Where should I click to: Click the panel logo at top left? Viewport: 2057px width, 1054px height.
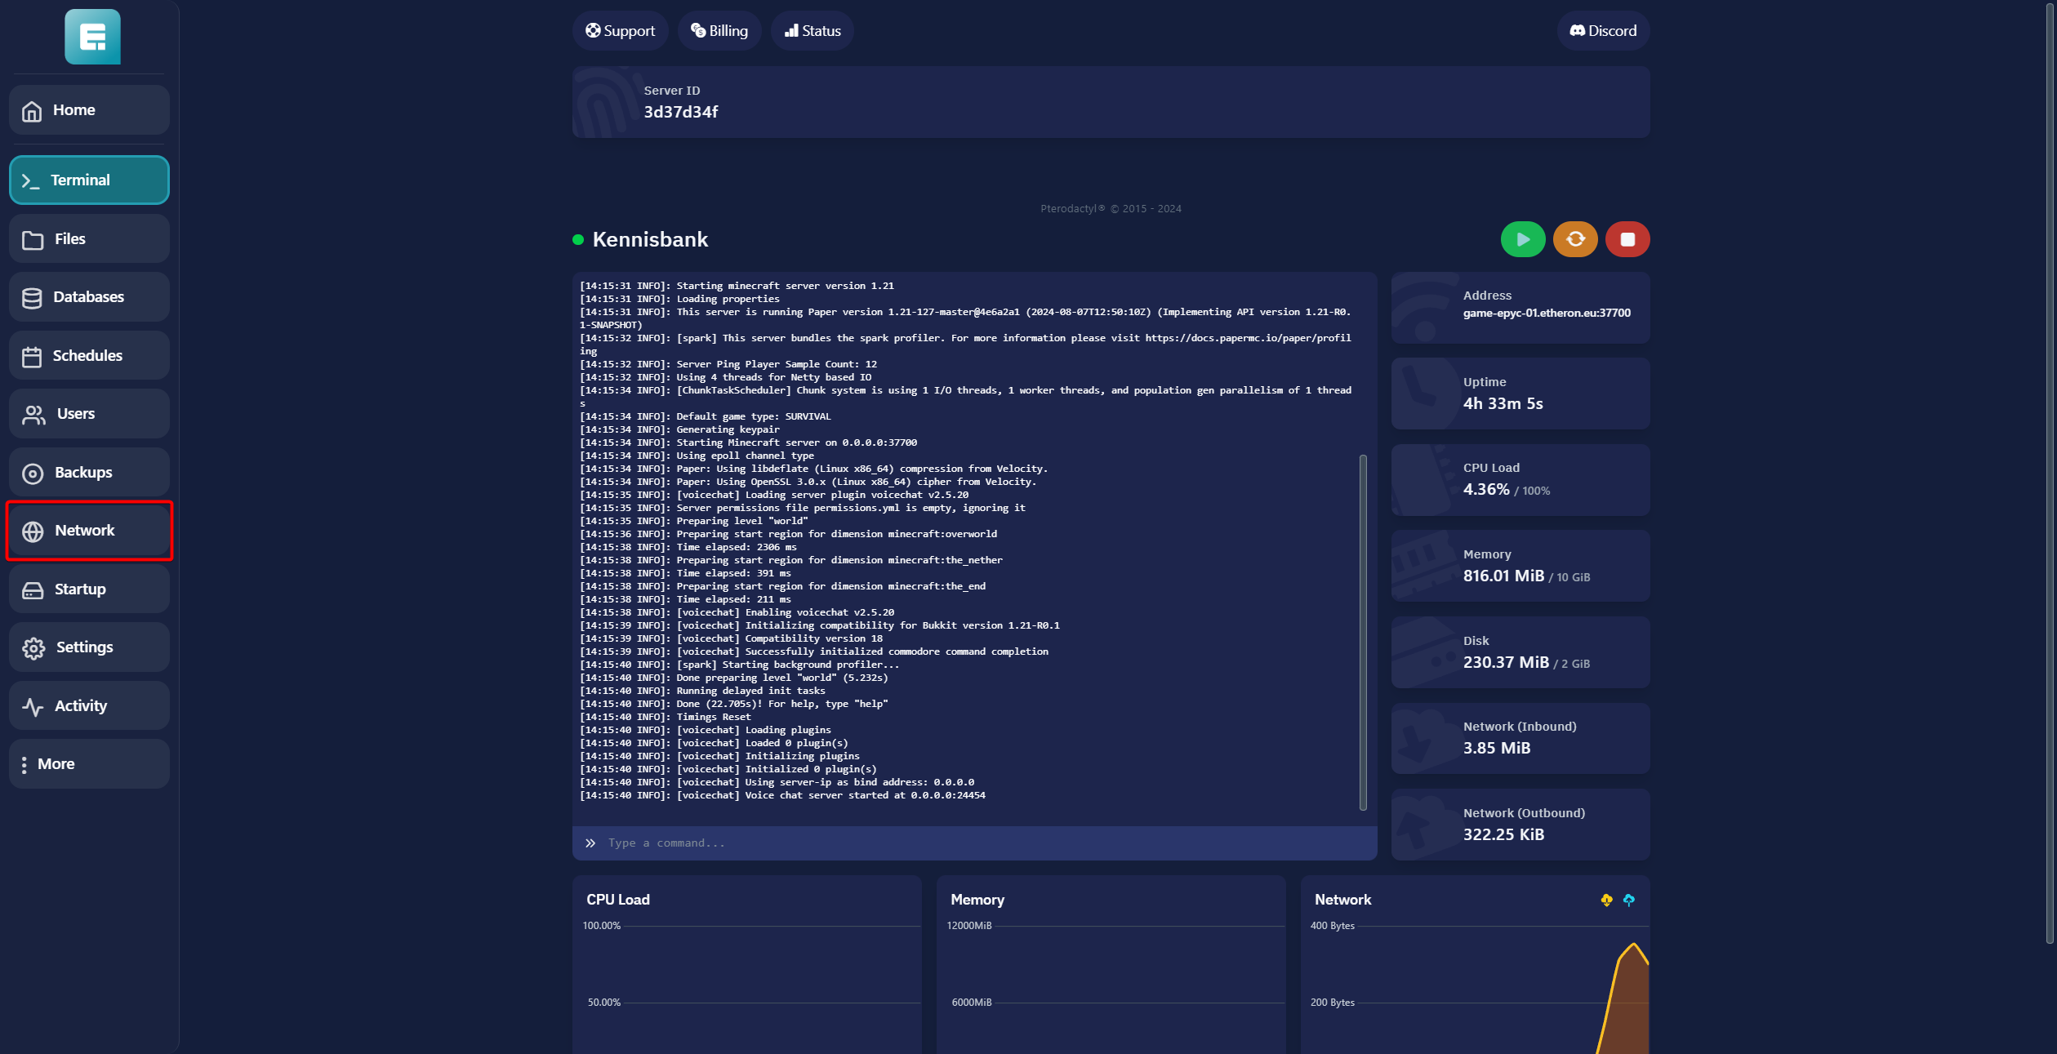pyautogui.click(x=92, y=37)
